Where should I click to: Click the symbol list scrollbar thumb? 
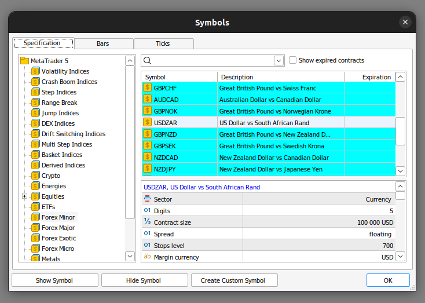tap(401, 132)
